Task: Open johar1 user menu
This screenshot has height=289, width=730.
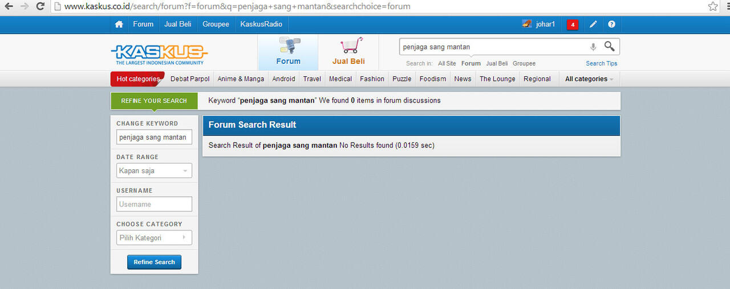Action: [x=545, y=24]
